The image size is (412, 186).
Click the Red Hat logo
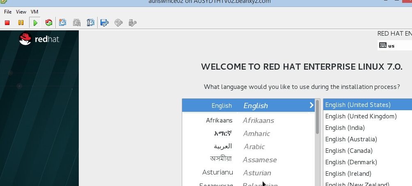39,39
